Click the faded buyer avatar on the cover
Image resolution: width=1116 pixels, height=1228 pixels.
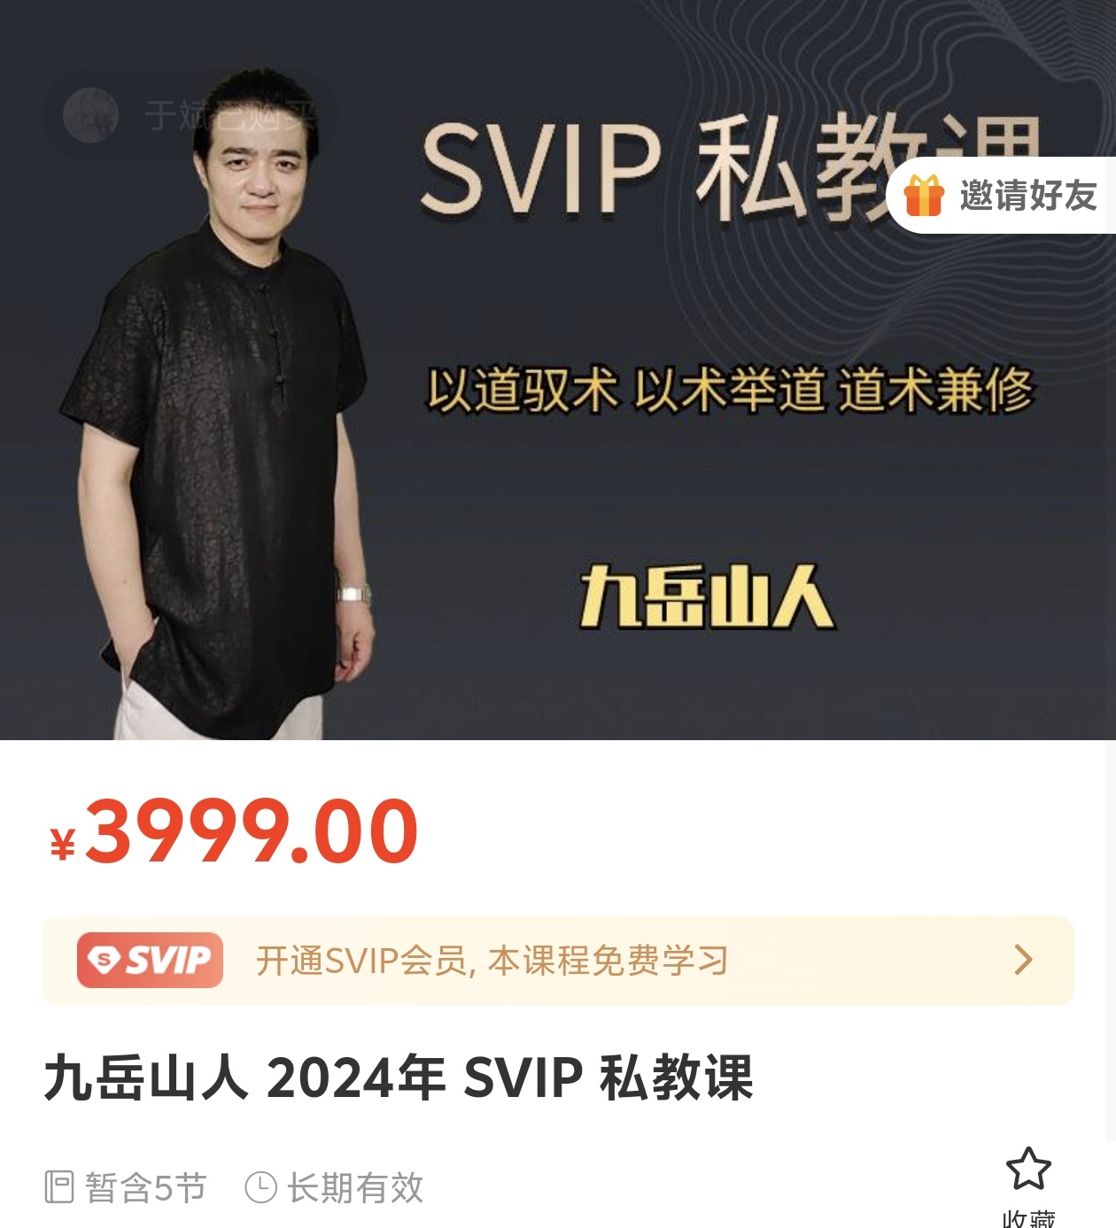pos(90,115)
